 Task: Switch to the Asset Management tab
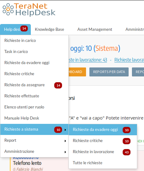(95, 30)
